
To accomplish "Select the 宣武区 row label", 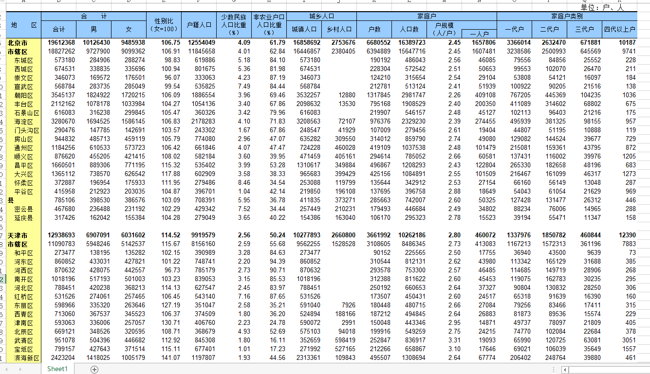I will click(23, 87).
